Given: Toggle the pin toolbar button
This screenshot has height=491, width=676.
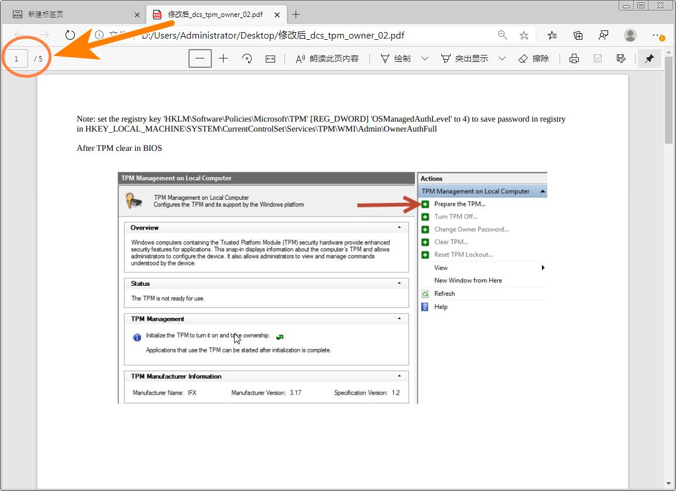Looking at the screenshot, I should coord(649,58).
